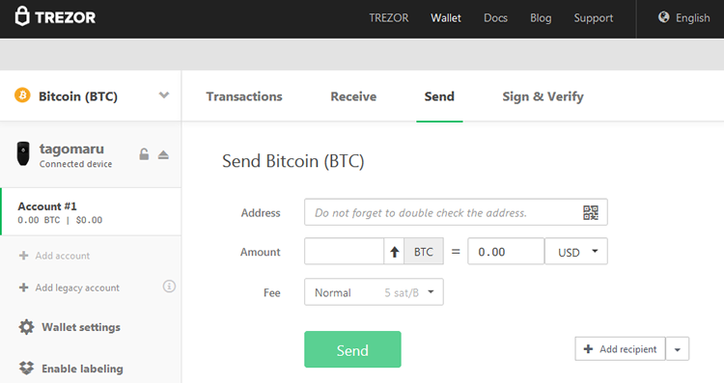The height and width of the screenshot is (383, 724).
Task: Select Account #1 in sidebar
Action: pyautogui.click(x=91, y=212)
